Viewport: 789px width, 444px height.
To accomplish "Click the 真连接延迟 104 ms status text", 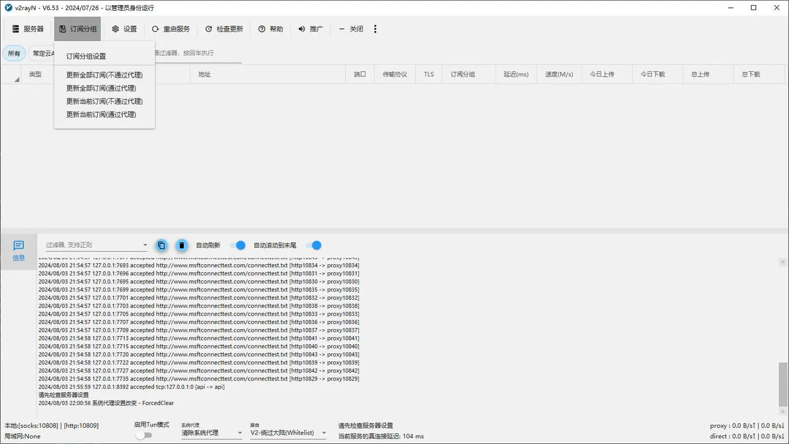I will coord(381,436).
